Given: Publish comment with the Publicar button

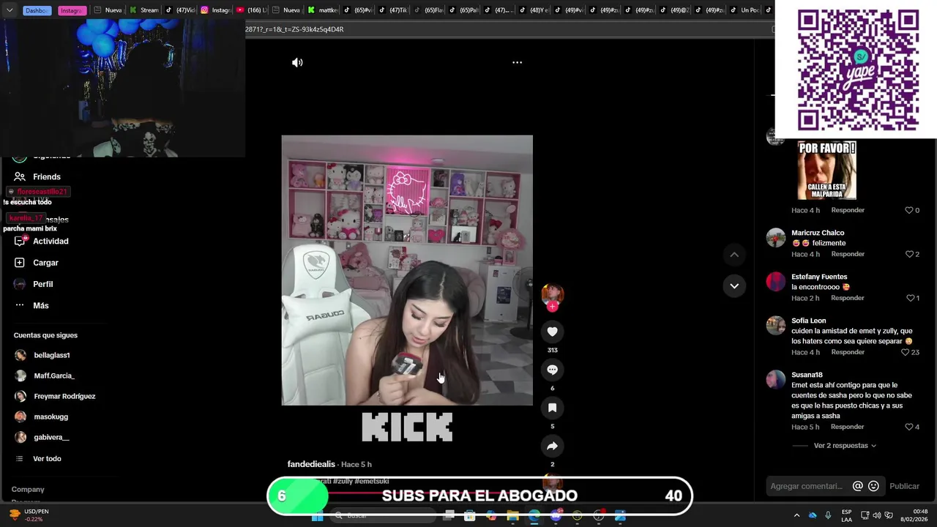Looking at the screenshot, I should click(x=904, y=486).
